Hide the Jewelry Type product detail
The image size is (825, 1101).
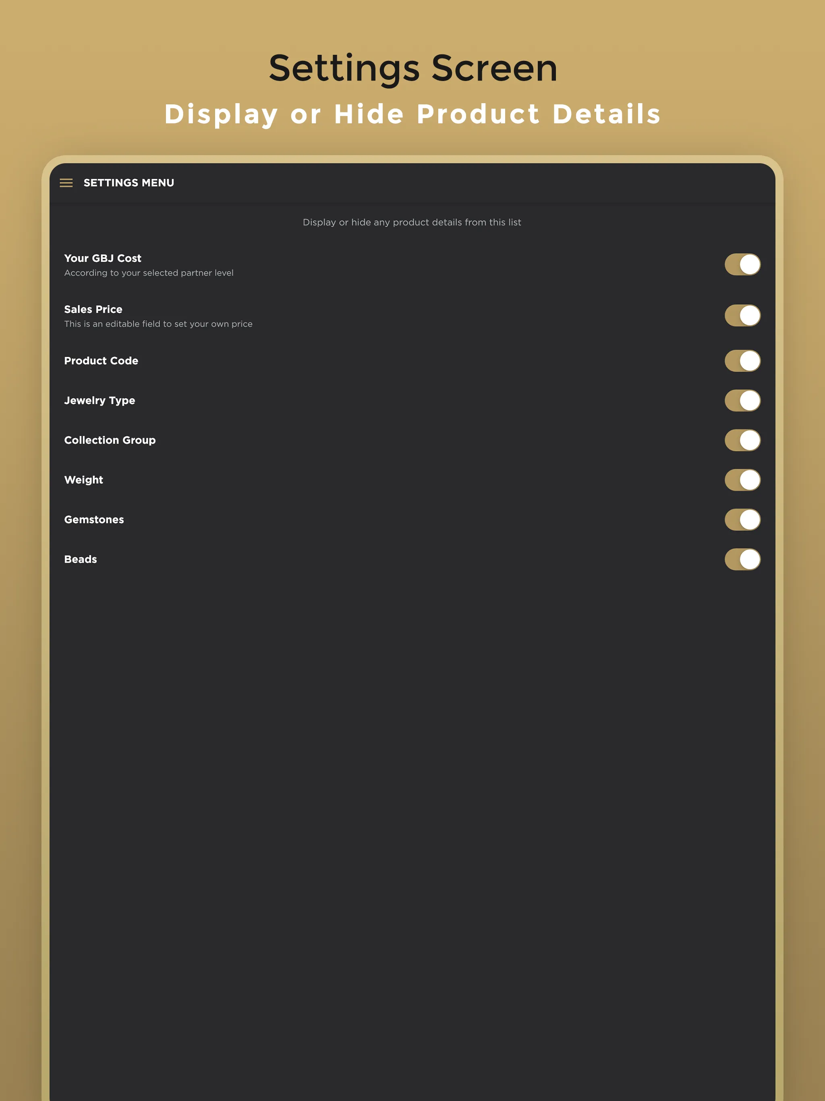(x=742, y=400)
